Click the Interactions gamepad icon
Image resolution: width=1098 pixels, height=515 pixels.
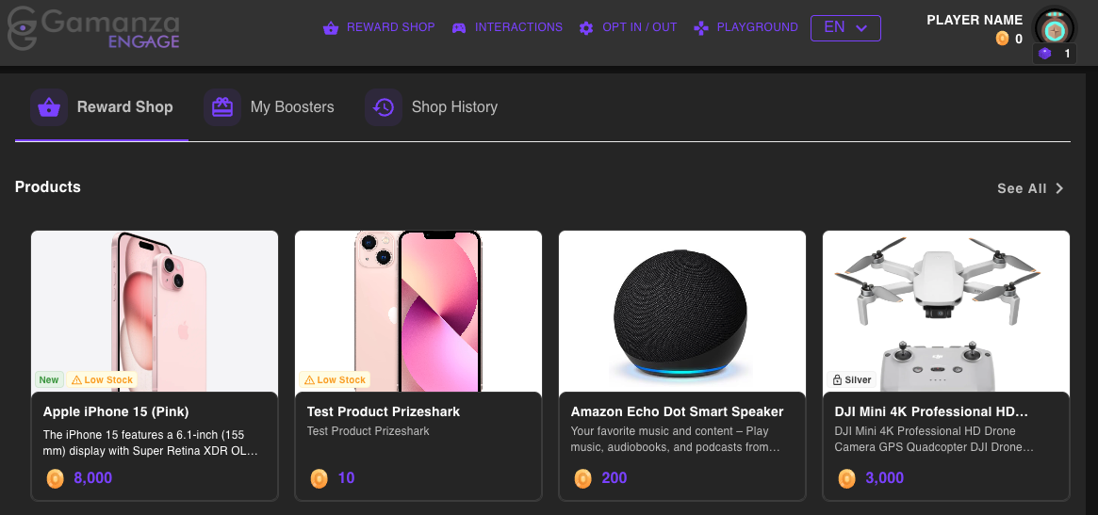[459, 28]
